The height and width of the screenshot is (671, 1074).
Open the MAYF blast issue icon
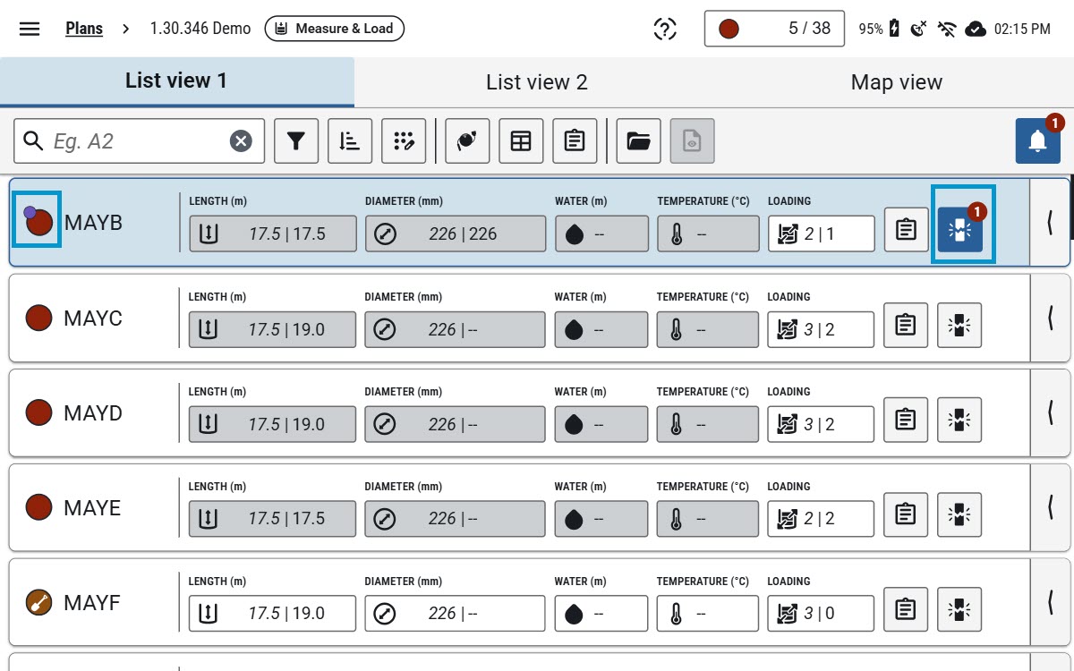click(x=959, y=609)
